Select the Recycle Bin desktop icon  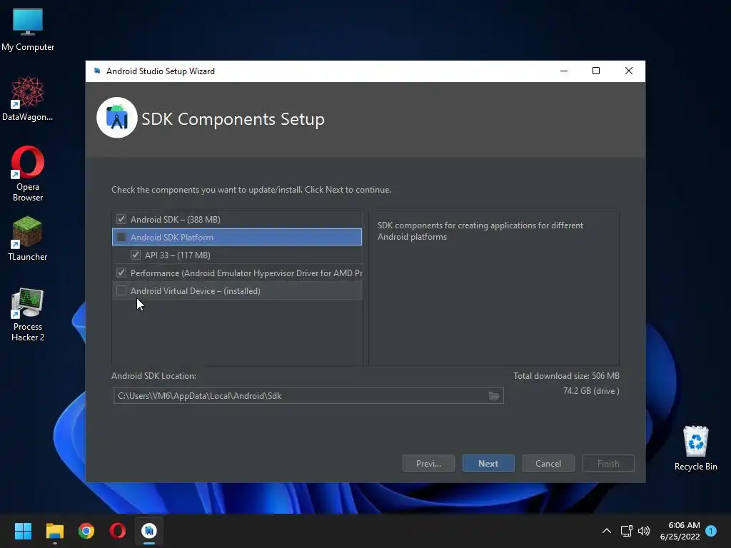coord(695,448)
